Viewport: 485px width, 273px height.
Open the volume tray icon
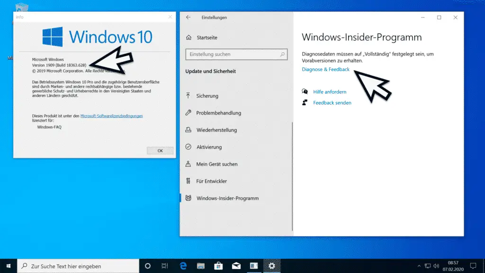tap(436, 266)
